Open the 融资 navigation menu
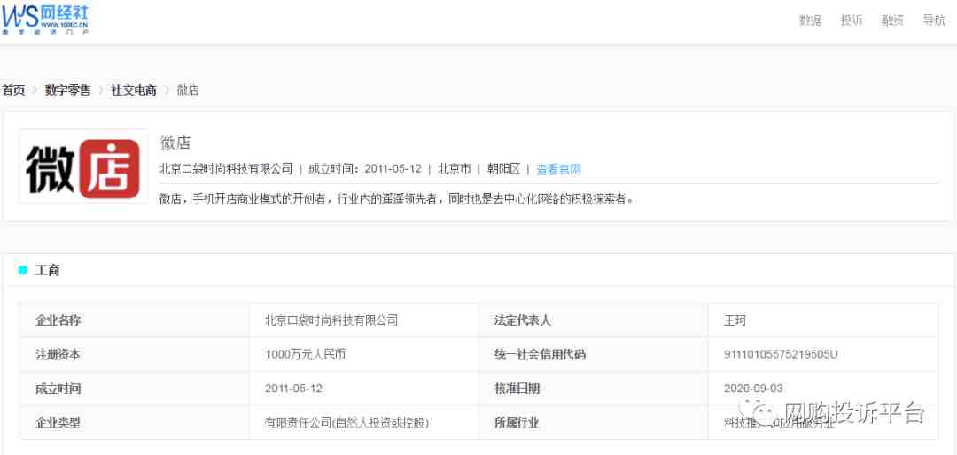Image resolution: width=957 pixels, height=455 pixels. [x=892, y=20]
